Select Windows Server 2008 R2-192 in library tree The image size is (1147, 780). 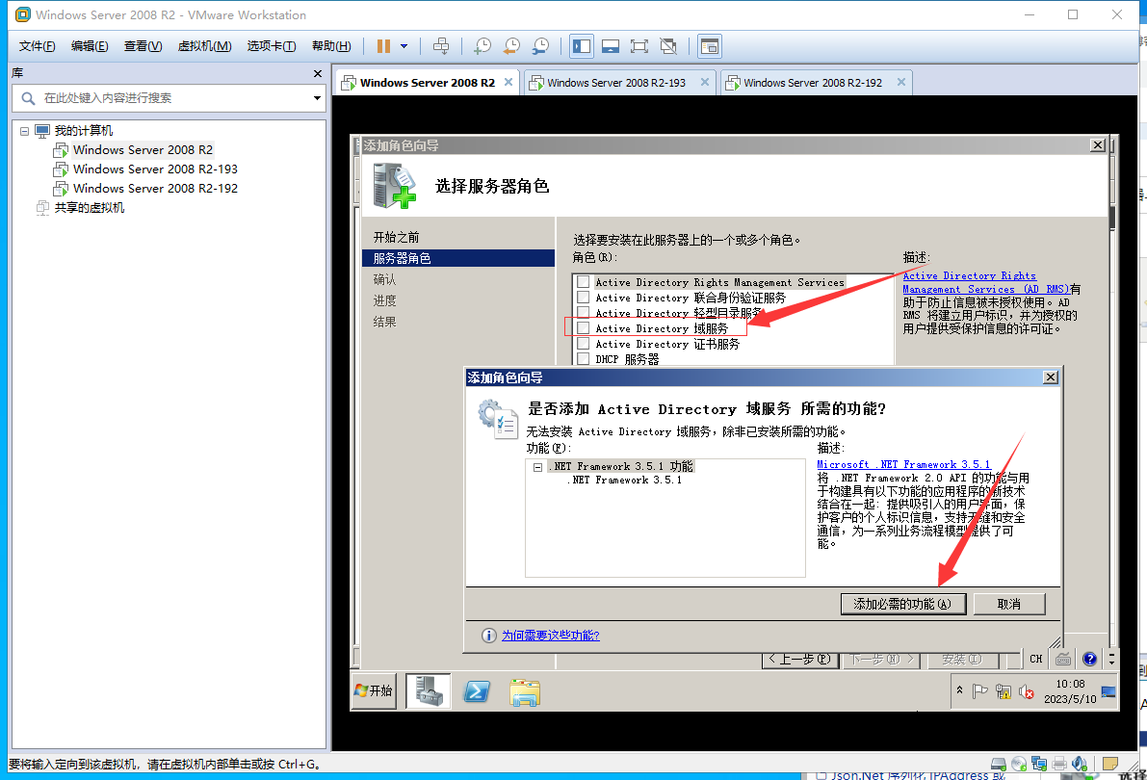tap(155, 188)
